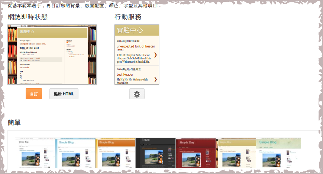Select the red Simple Blog template
Image resolution: width=323 pixels, height=174 pixels.
(196, 153)
